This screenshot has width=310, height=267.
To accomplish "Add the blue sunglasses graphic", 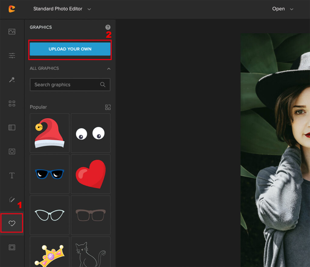I will point(50,174).
